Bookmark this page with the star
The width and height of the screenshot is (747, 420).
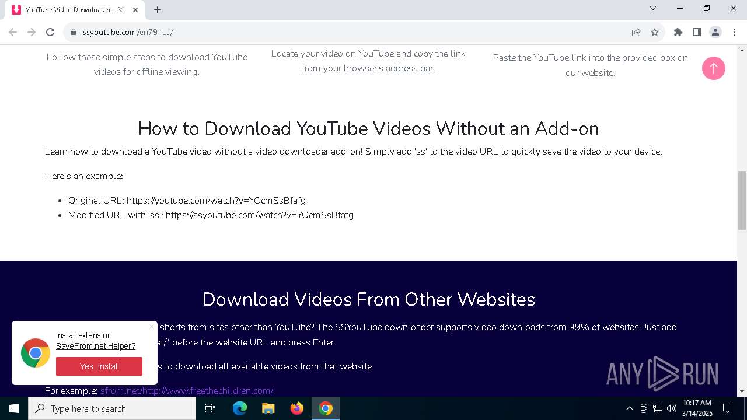[x=655, y=32]
